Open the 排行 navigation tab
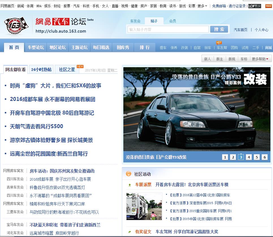273x237 pixels. (x=145, y=47)
